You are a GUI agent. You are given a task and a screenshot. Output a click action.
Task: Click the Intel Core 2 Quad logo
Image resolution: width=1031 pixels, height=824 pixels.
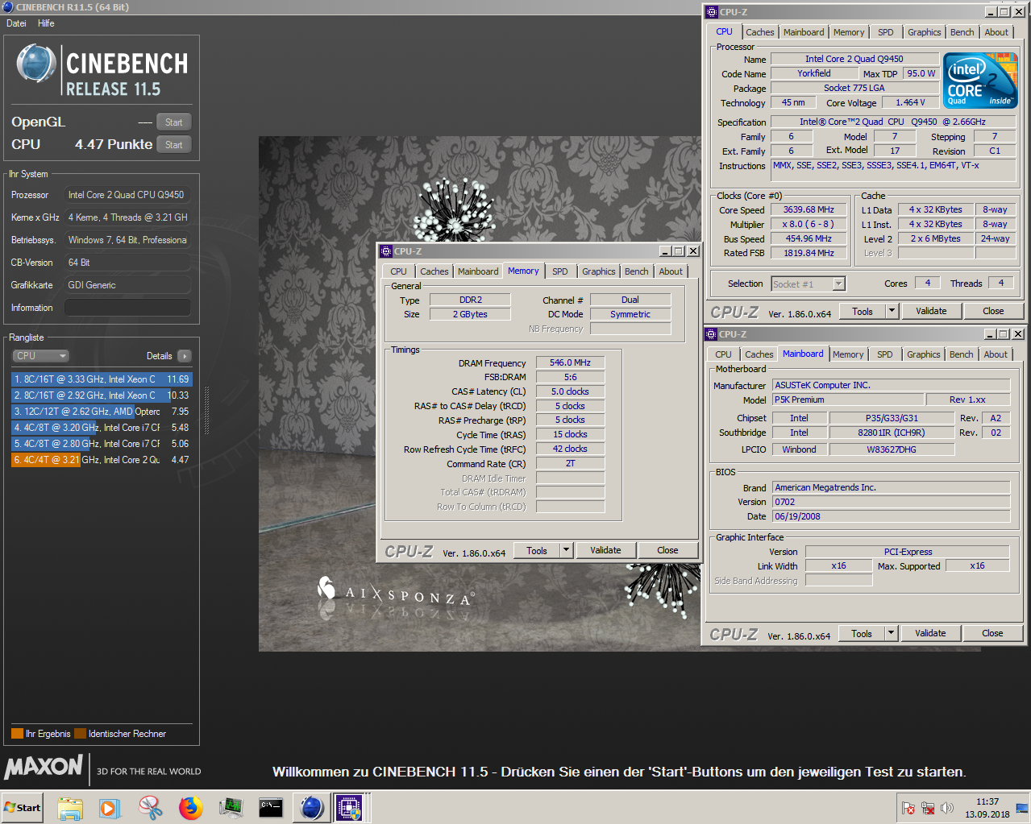pyautogui.click(x=980, y=81)
